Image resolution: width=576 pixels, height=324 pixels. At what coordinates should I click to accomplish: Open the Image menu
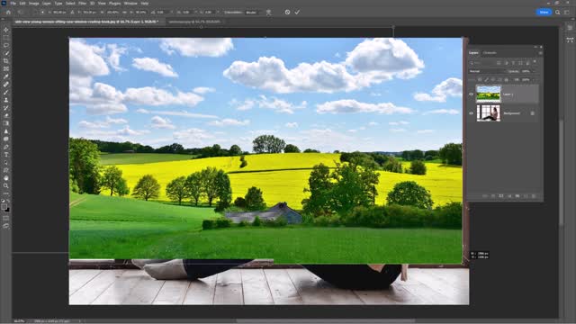coord(34,4)
